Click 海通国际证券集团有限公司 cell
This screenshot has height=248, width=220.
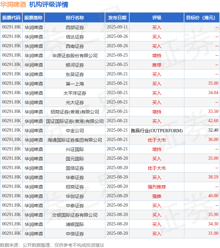click(75, 140)
